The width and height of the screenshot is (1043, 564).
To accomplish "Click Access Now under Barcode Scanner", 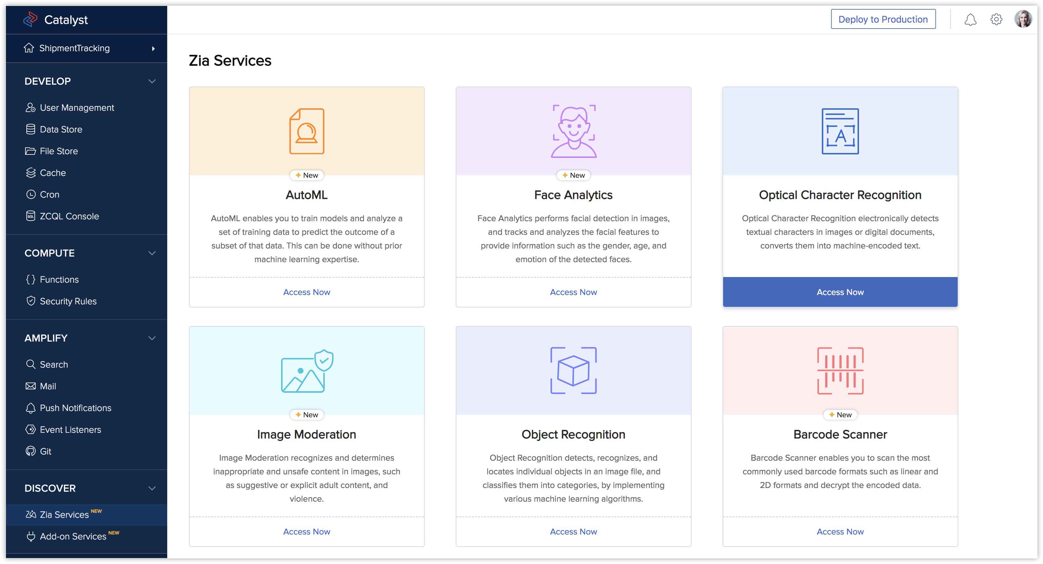I will pyautogui.click(x=840, y=531).
